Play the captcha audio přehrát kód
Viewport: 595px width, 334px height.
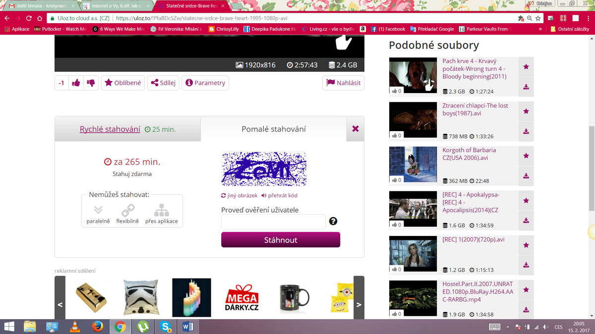pos(279,195)
